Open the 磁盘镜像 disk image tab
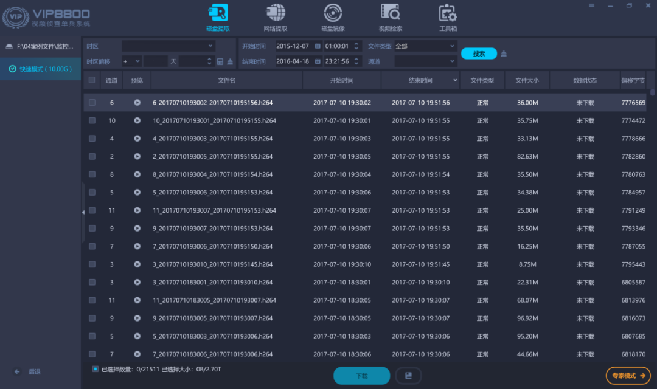 tap(333, 17)
